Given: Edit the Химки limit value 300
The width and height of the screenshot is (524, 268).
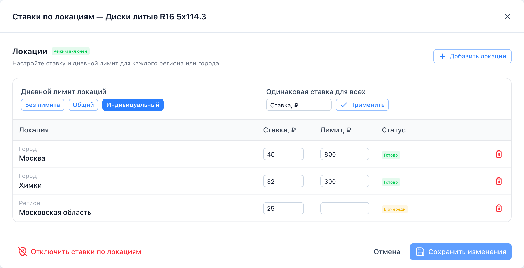Looking at the screenshot, I should click(x=345, y=181).
